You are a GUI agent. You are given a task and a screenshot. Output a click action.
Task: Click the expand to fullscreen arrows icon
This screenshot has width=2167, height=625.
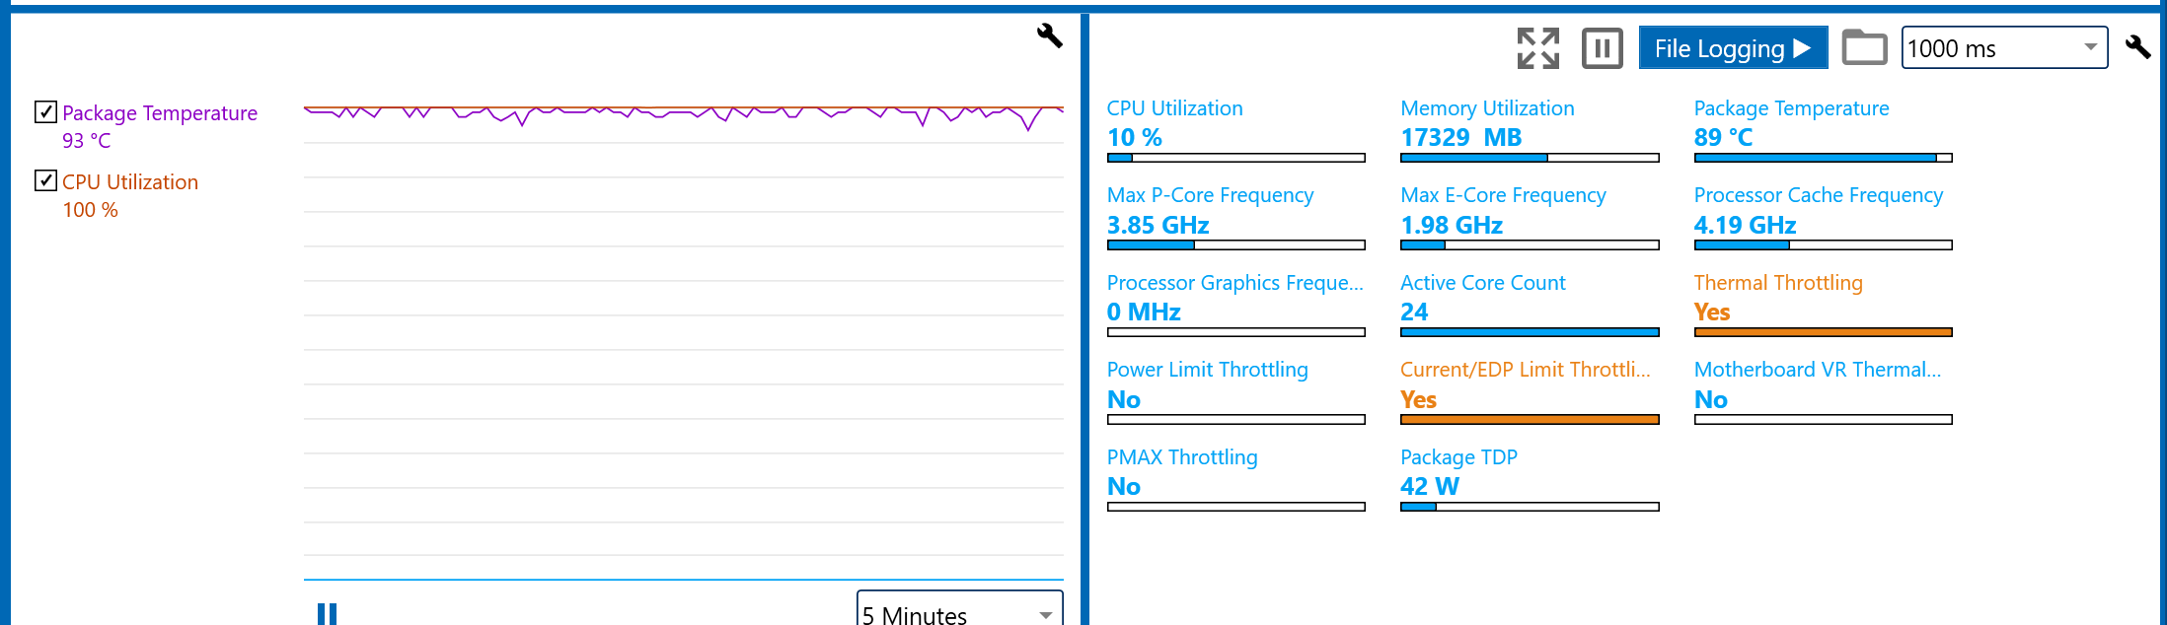pyautogui.click(x=1537, y=48)
